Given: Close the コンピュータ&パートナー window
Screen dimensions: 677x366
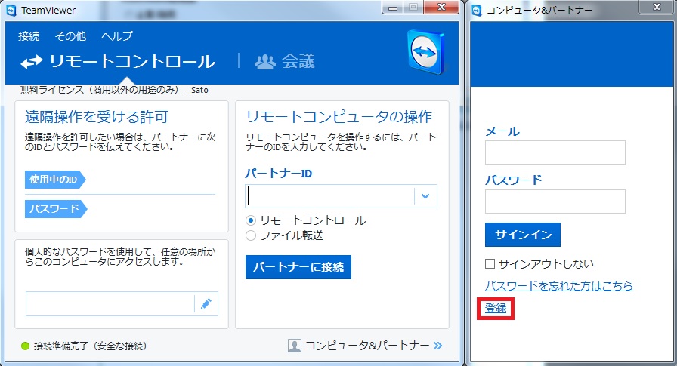Looking at the screenshot, I should click(657, 8).
